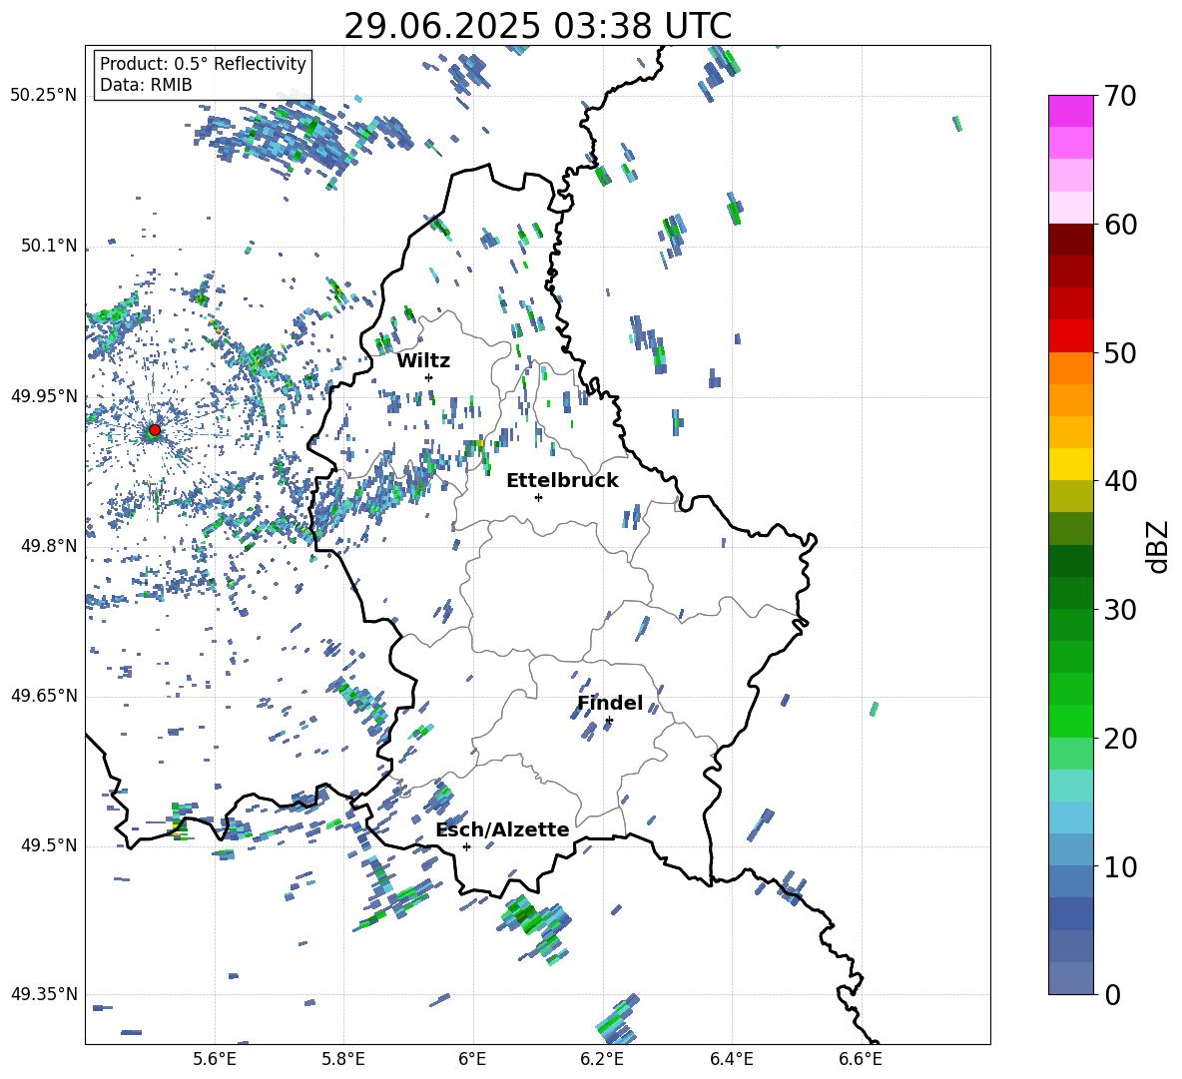Screen dimensions: 1182x1079
Task: Click the 5.8°E longitude label
Action: point(343,1059)
